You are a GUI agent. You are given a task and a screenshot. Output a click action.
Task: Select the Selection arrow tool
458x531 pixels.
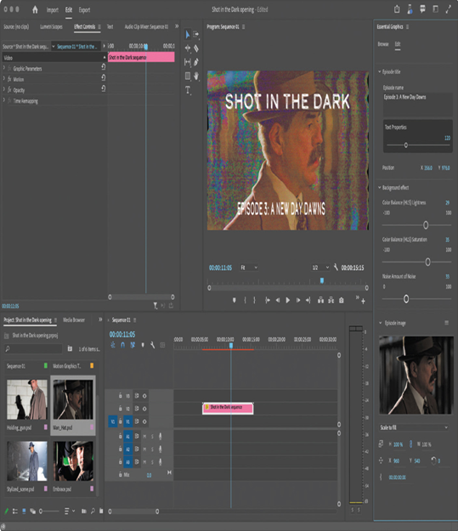tap(187, 35)
